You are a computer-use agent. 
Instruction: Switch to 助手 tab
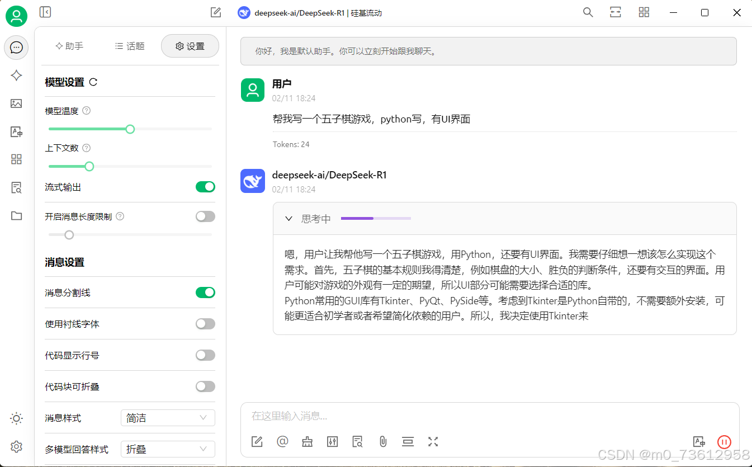click(x=69, y=46)
